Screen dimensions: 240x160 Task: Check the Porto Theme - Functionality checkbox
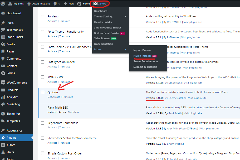pos(43,32)
